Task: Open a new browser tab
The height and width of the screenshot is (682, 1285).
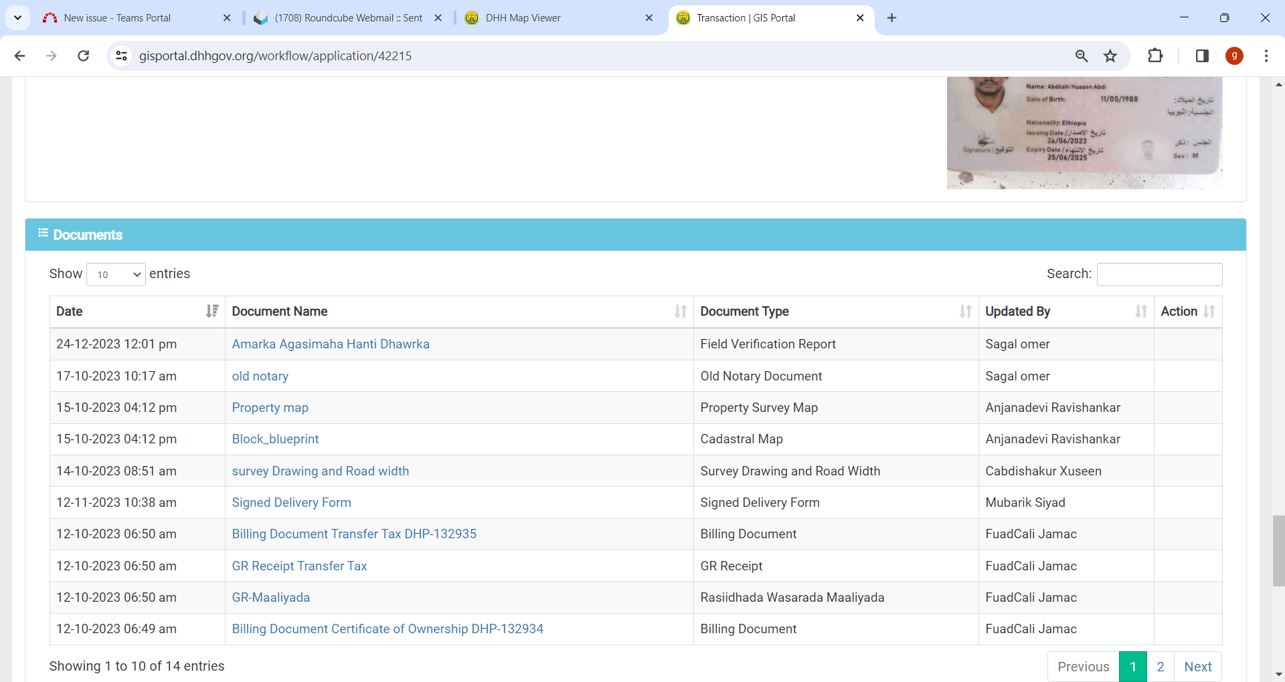Action: [891, 18]
